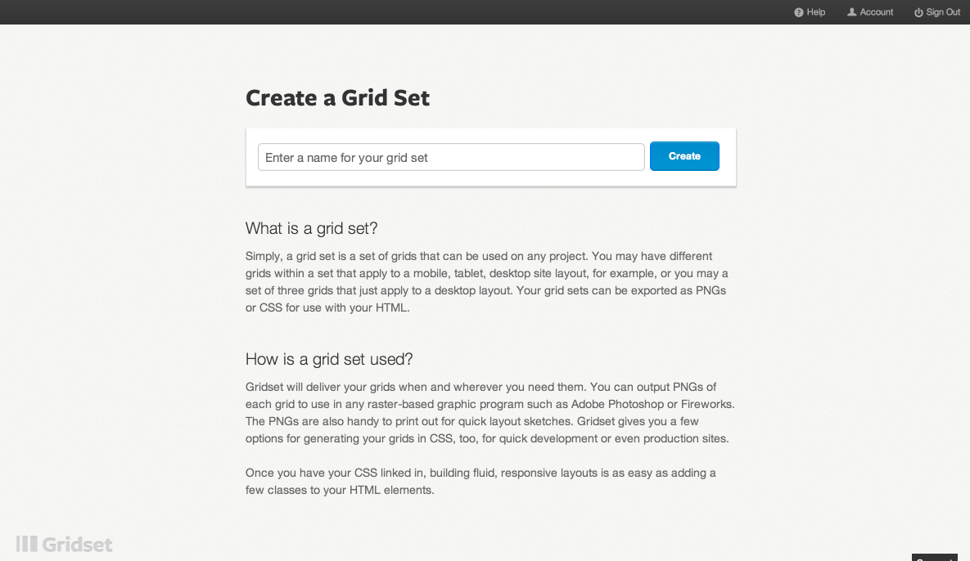Viewport: 970px width, 561px height.
Task: Click the paragraph starting "Once you have your CSS"
Action: [480, 482]
